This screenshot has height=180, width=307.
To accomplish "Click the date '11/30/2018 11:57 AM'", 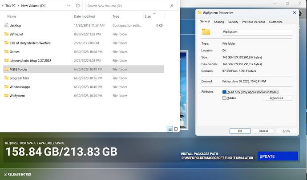I will pyautogui.click(x=89, y=25).
